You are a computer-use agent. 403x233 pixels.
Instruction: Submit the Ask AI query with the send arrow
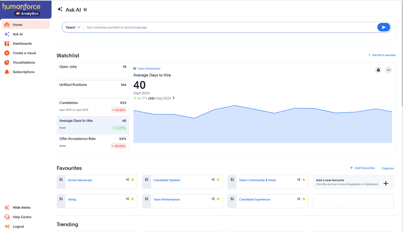click(384, 27)
